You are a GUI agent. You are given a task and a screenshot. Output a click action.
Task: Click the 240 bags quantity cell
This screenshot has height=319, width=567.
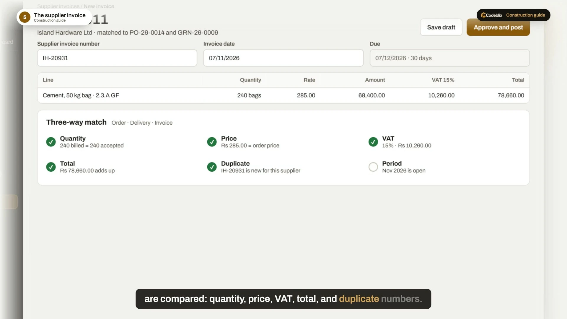tap(249, 95)
